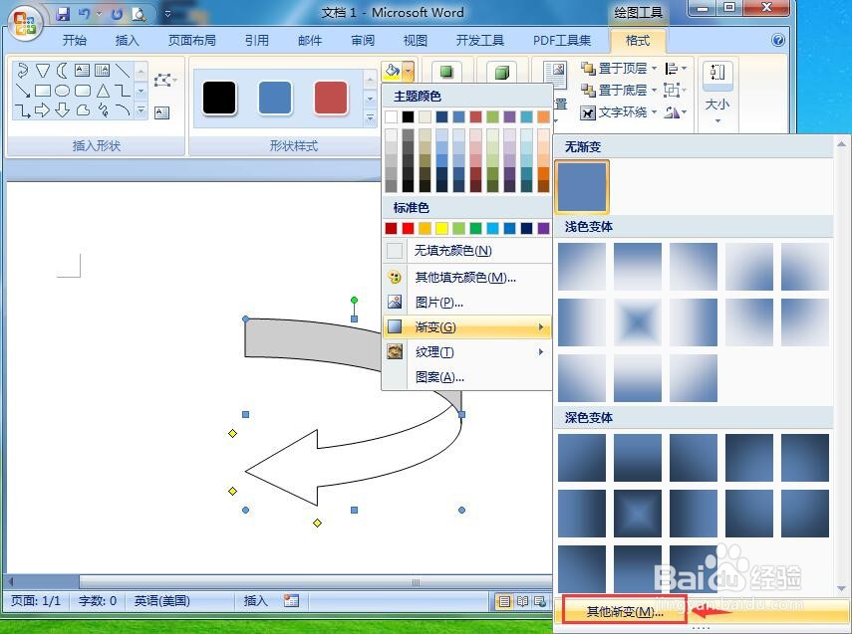The width and height of the screenshot is (852, 634).
Task: Open the Align dropdown arrow
Action: 685,69
